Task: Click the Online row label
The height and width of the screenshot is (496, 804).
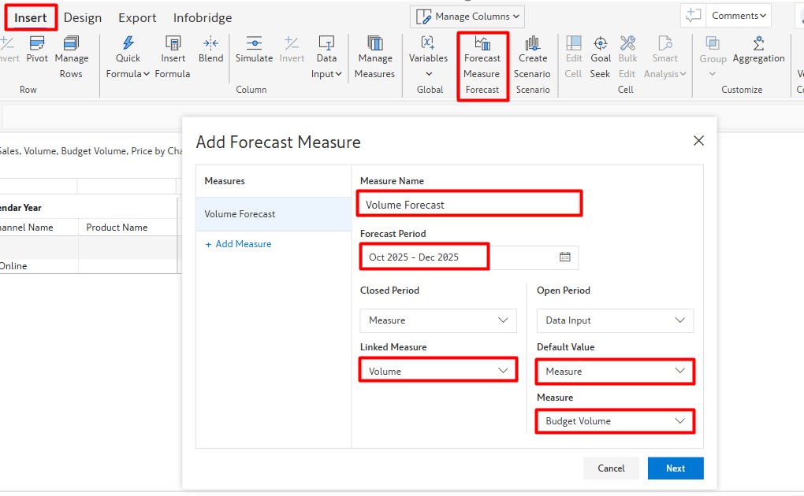Action: coord(13,266)
